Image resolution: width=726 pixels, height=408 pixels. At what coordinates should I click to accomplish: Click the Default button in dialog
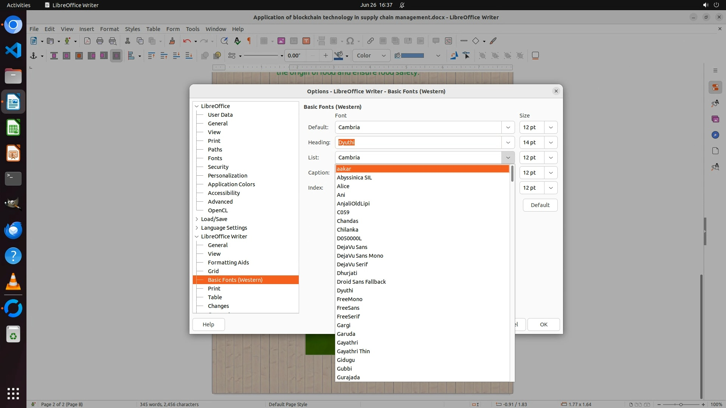click(540, 205)
